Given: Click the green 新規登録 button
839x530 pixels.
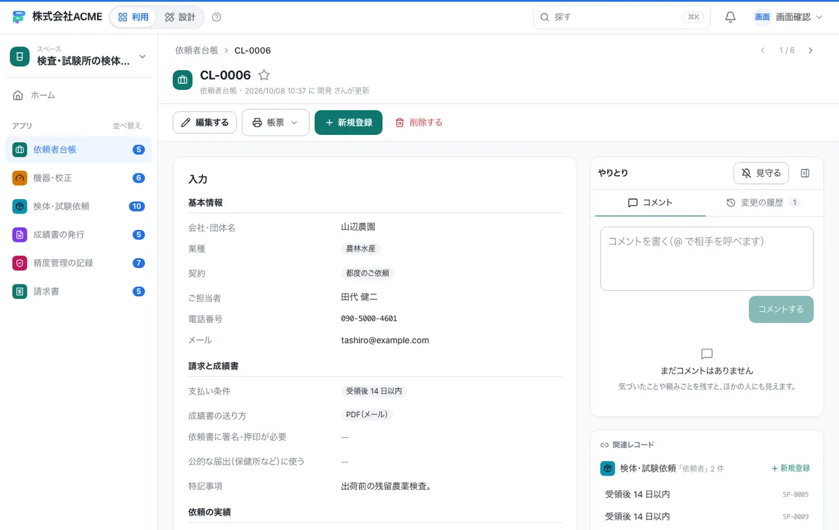Looking at the screenshot, I should click(348, 123).
